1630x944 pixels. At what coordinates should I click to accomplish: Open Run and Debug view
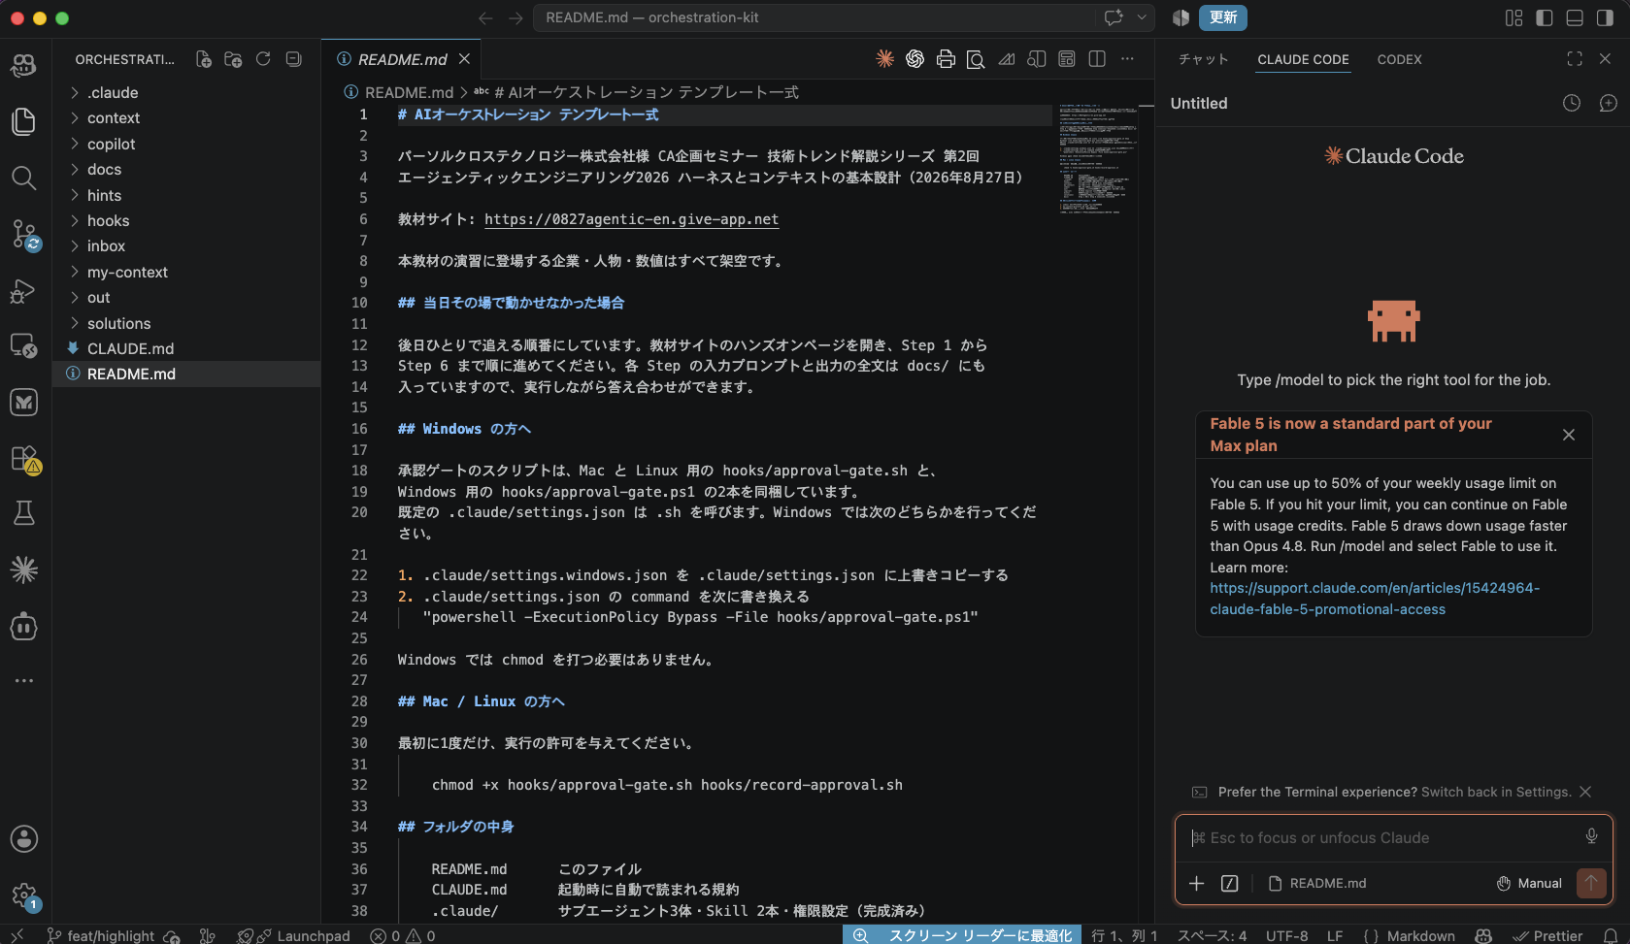23,290
